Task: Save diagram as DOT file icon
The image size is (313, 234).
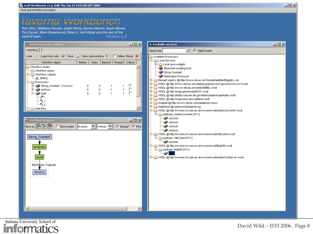Action: 38,126
